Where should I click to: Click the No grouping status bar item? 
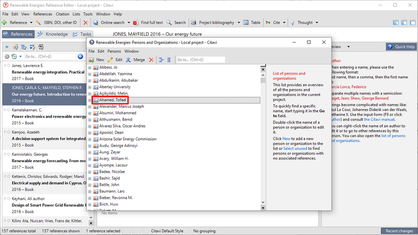click(x=204, y=231)
